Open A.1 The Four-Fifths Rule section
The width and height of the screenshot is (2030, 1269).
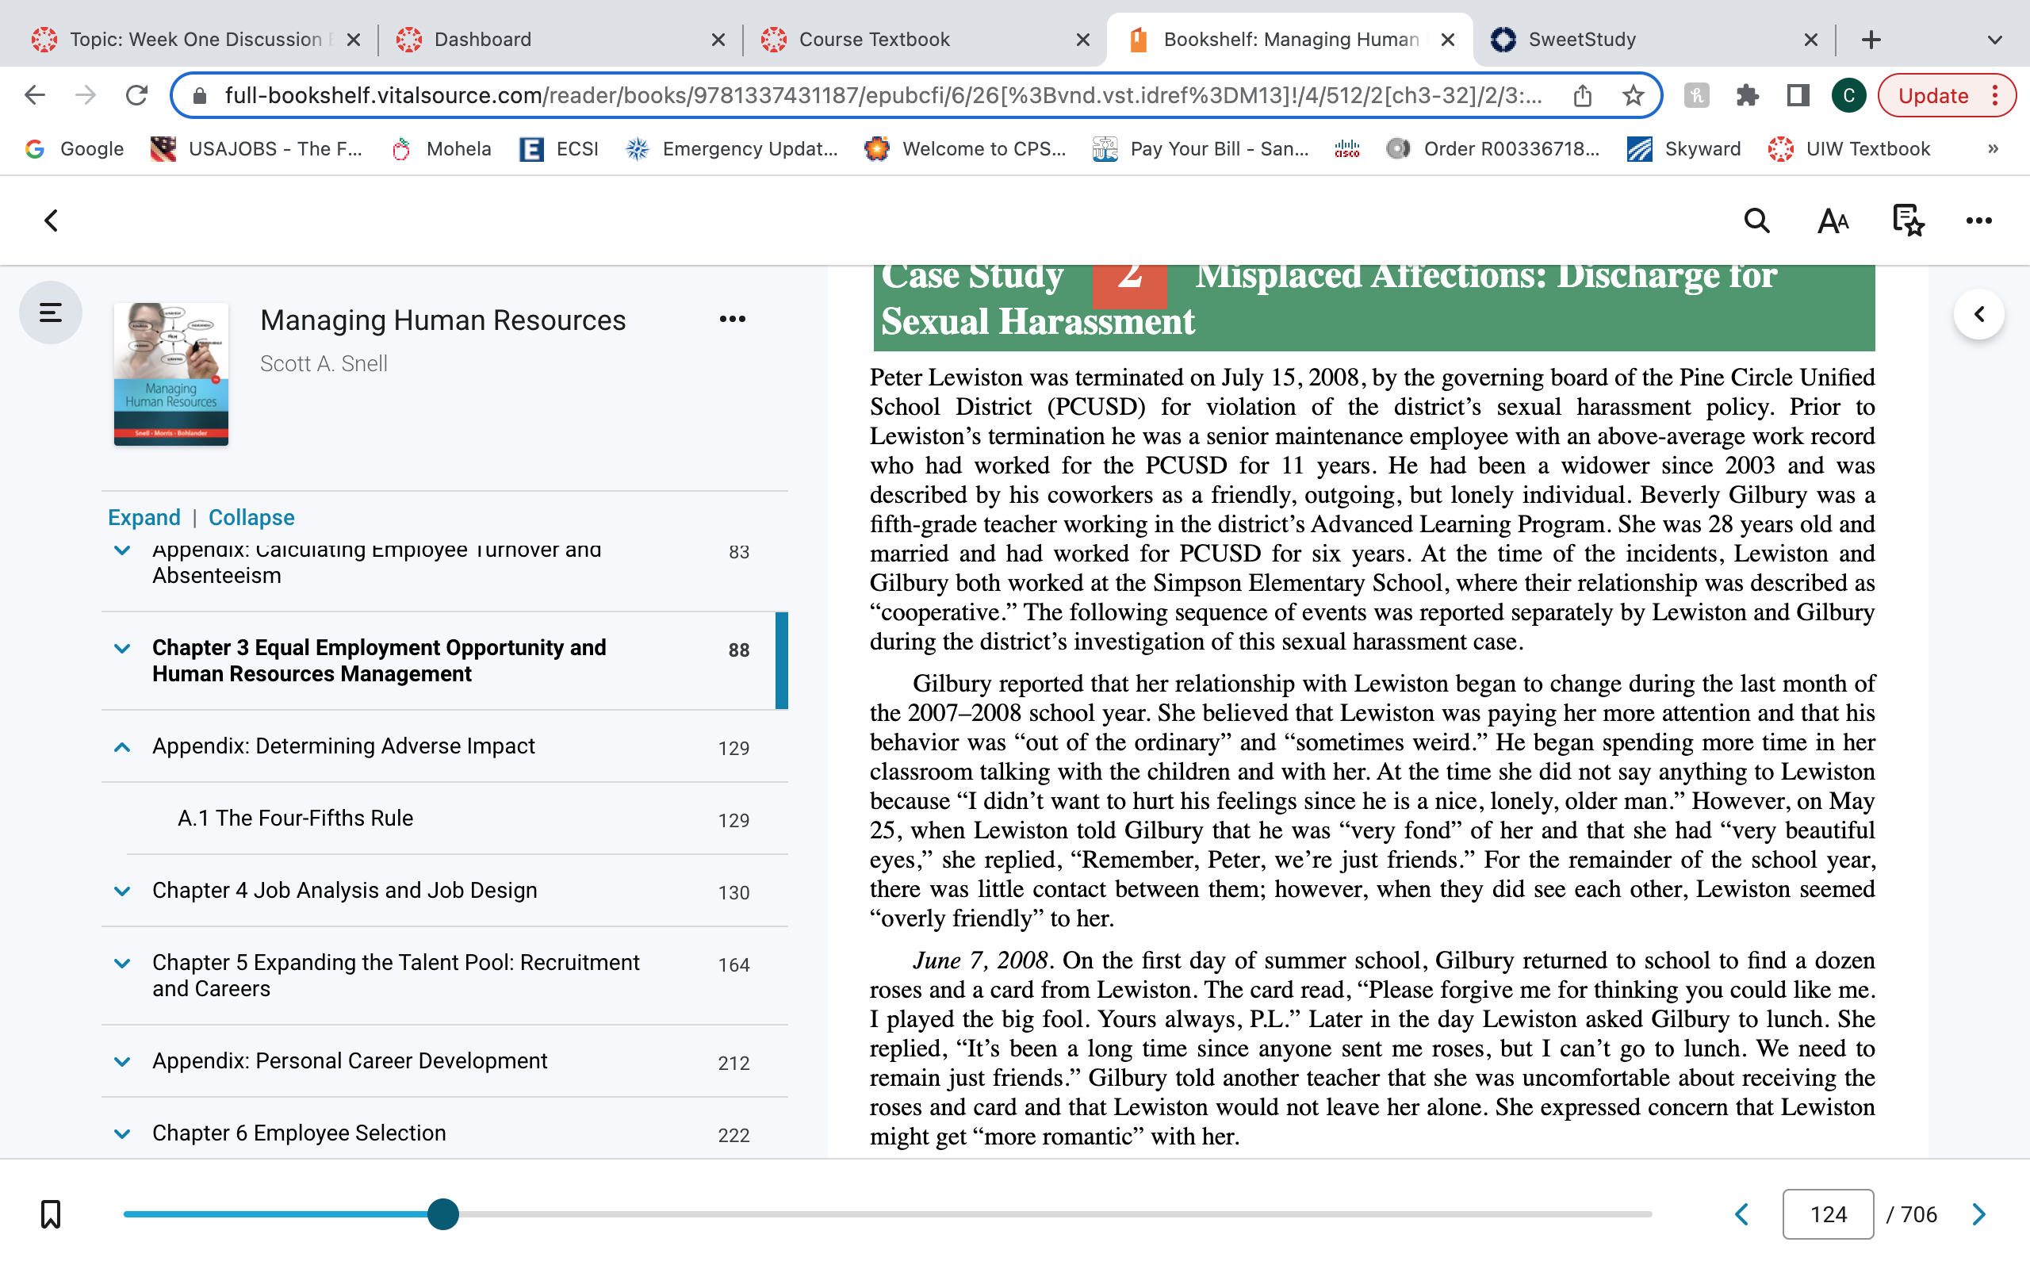pyautogui.click(x=295, y=819)
